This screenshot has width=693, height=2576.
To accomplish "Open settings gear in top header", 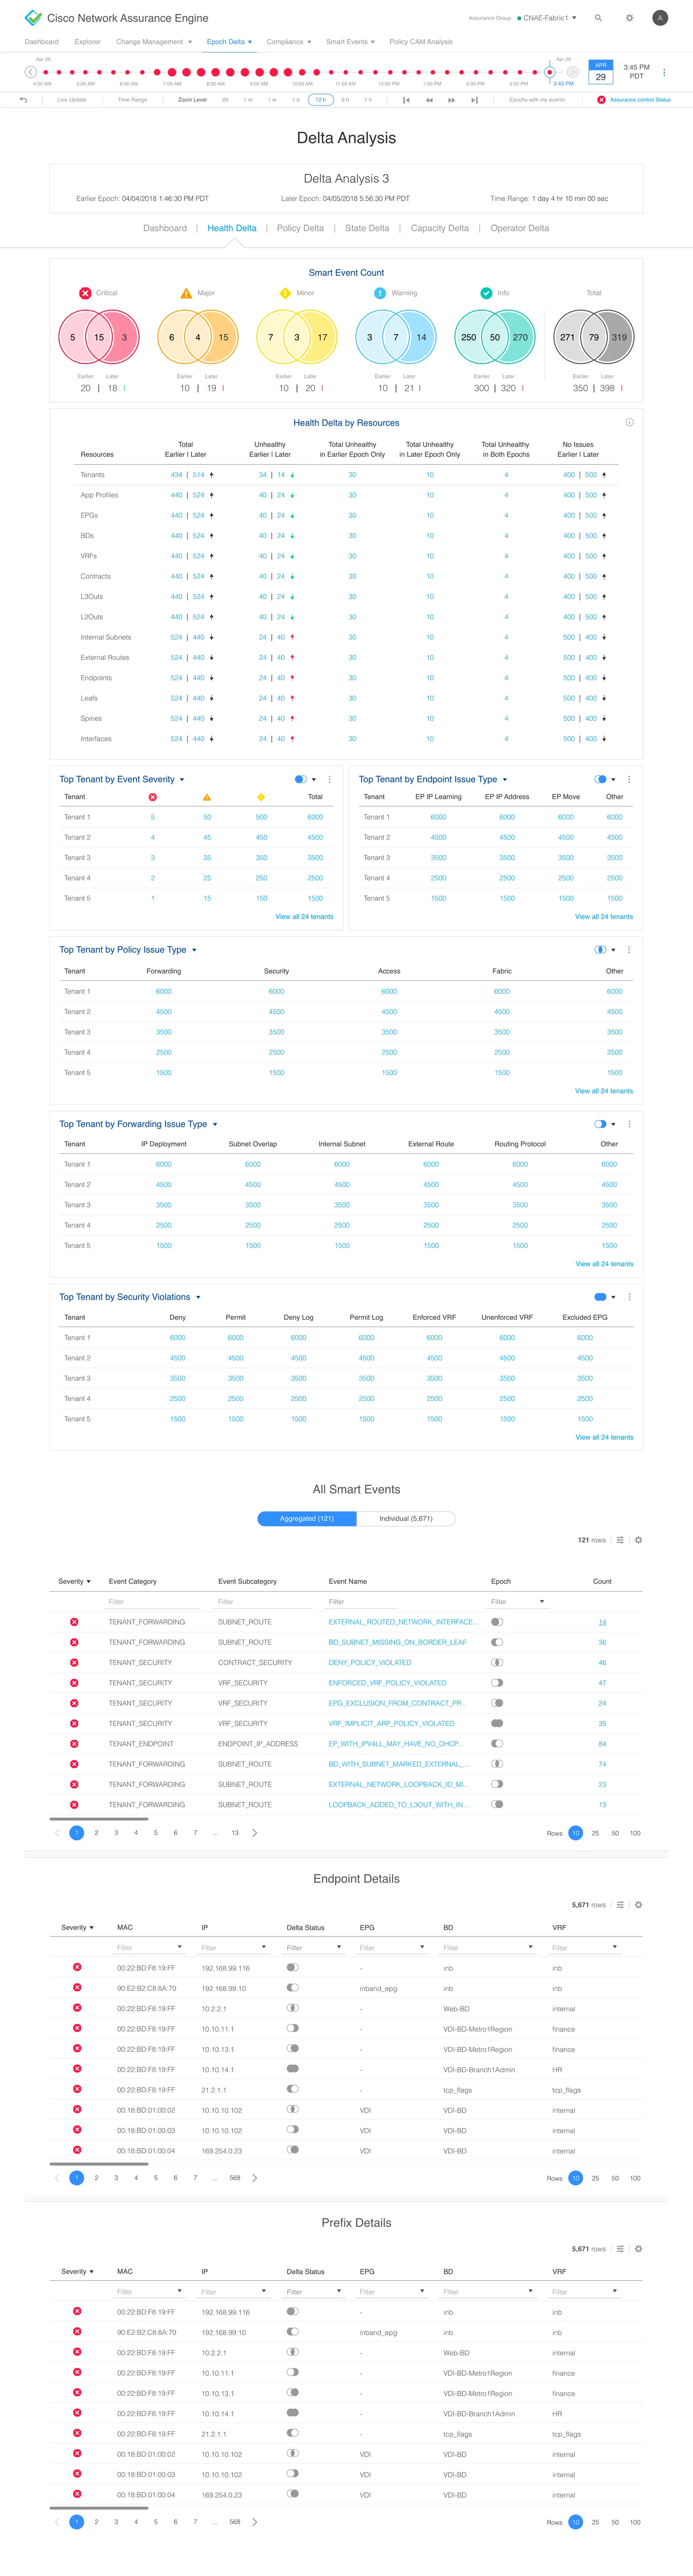I will (629, 18).
